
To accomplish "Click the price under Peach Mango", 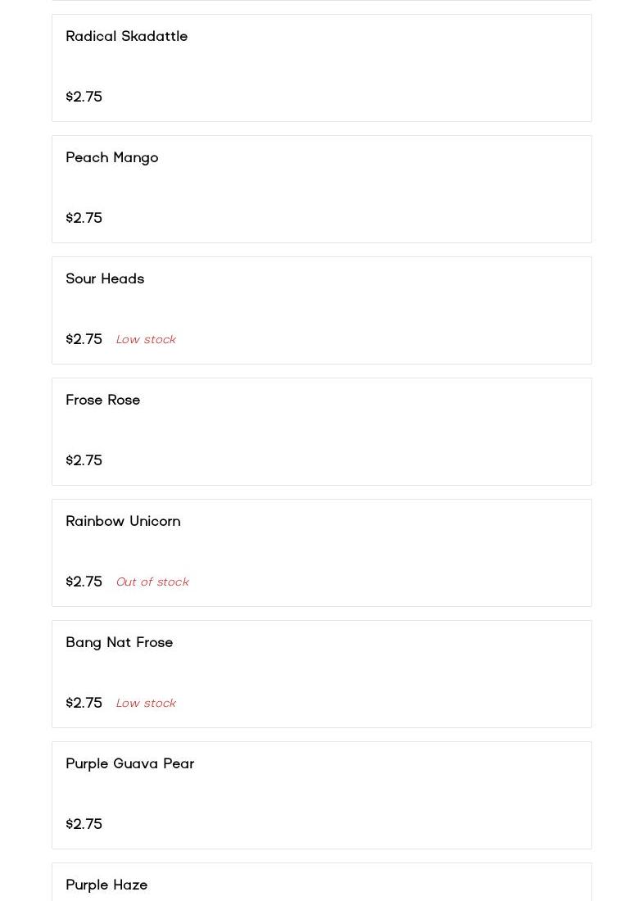I will click(x=84, y=218).
